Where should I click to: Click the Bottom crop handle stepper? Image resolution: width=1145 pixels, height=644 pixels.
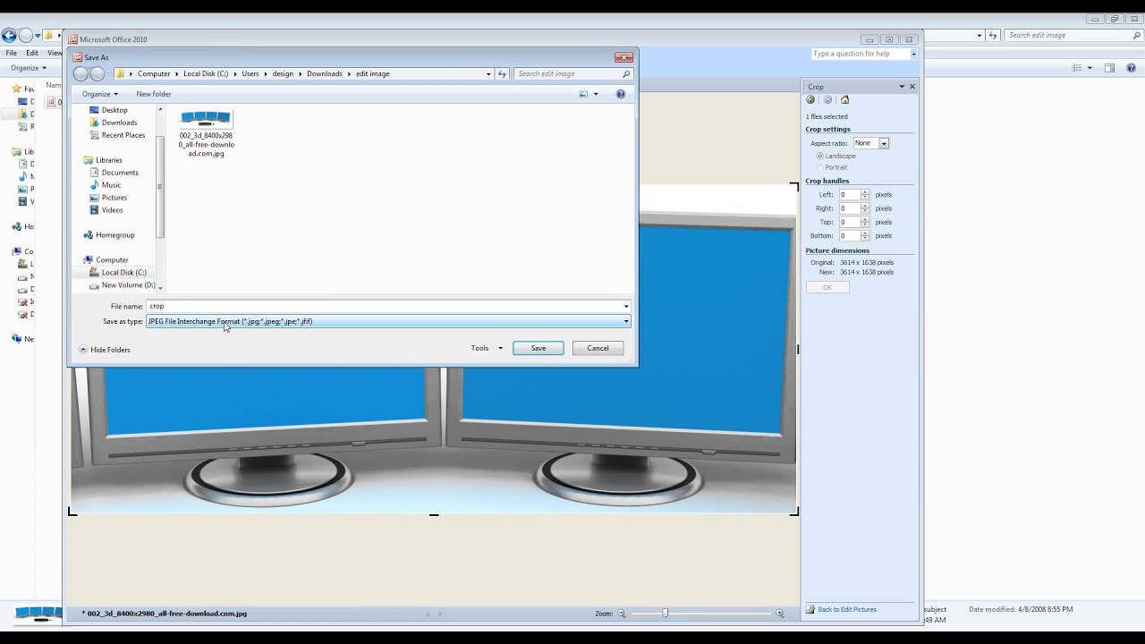click(x=865, y=236)
